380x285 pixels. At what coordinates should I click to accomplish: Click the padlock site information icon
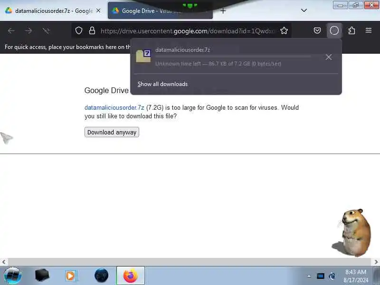click(92, 31)
